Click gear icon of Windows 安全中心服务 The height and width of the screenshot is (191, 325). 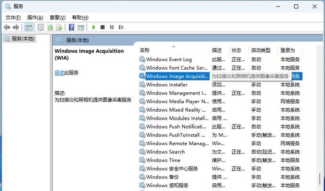click(x=142, y=169)
